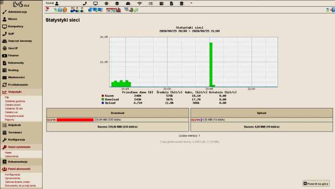Viewport: 335px width, 189px height.
Task: Click the add calendar event icon
Action: 113,10
